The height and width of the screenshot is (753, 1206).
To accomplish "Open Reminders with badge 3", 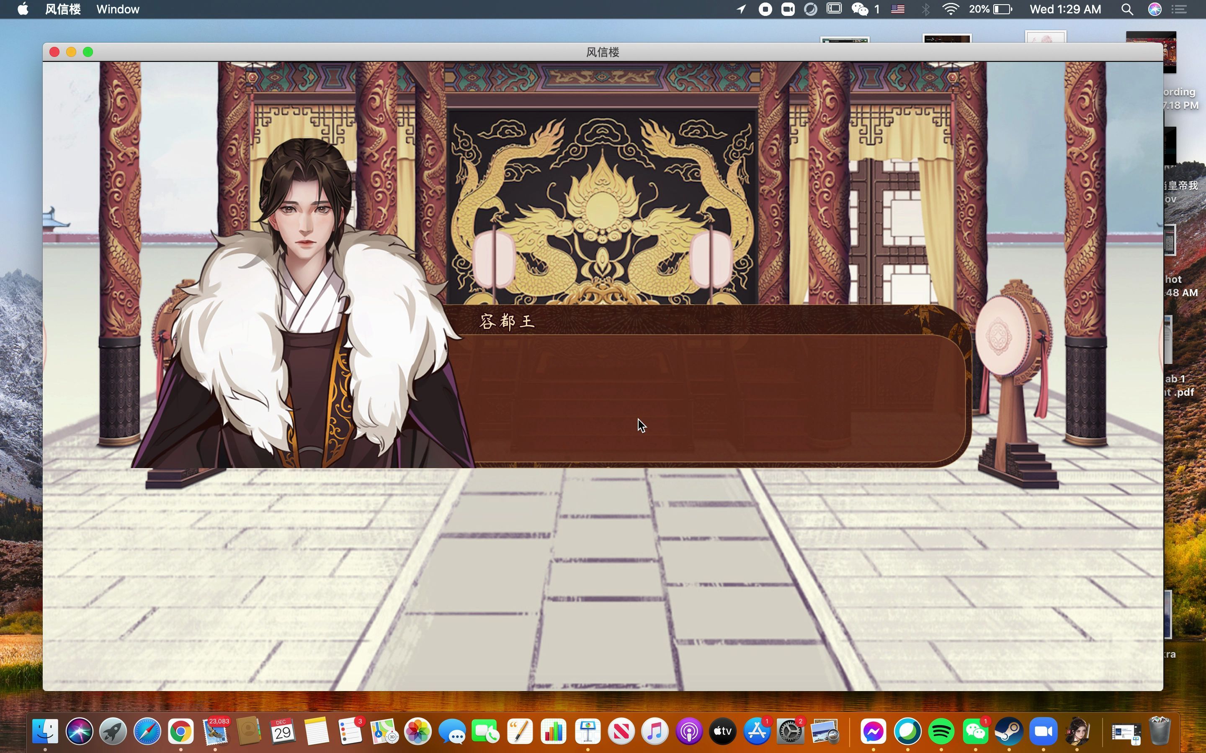I will click(350, 731).
